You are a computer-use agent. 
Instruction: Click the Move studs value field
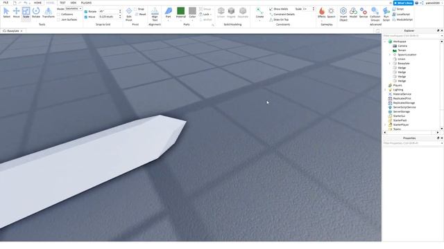point(108,17)
